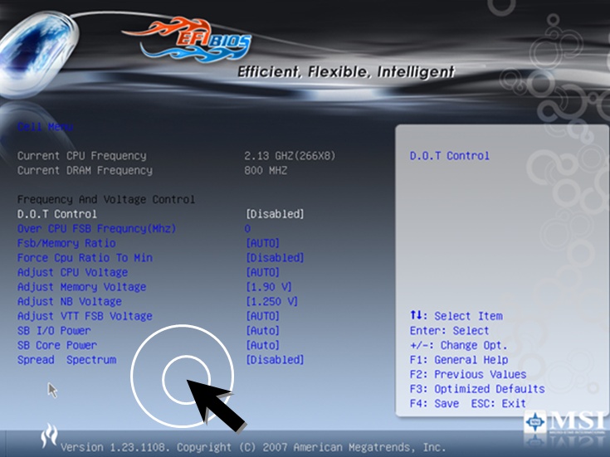Click the Over CPU FSB Frequency value field
The width and height of the screenshot is (610, 457).
pyautogui.click(x=247, y=229)
